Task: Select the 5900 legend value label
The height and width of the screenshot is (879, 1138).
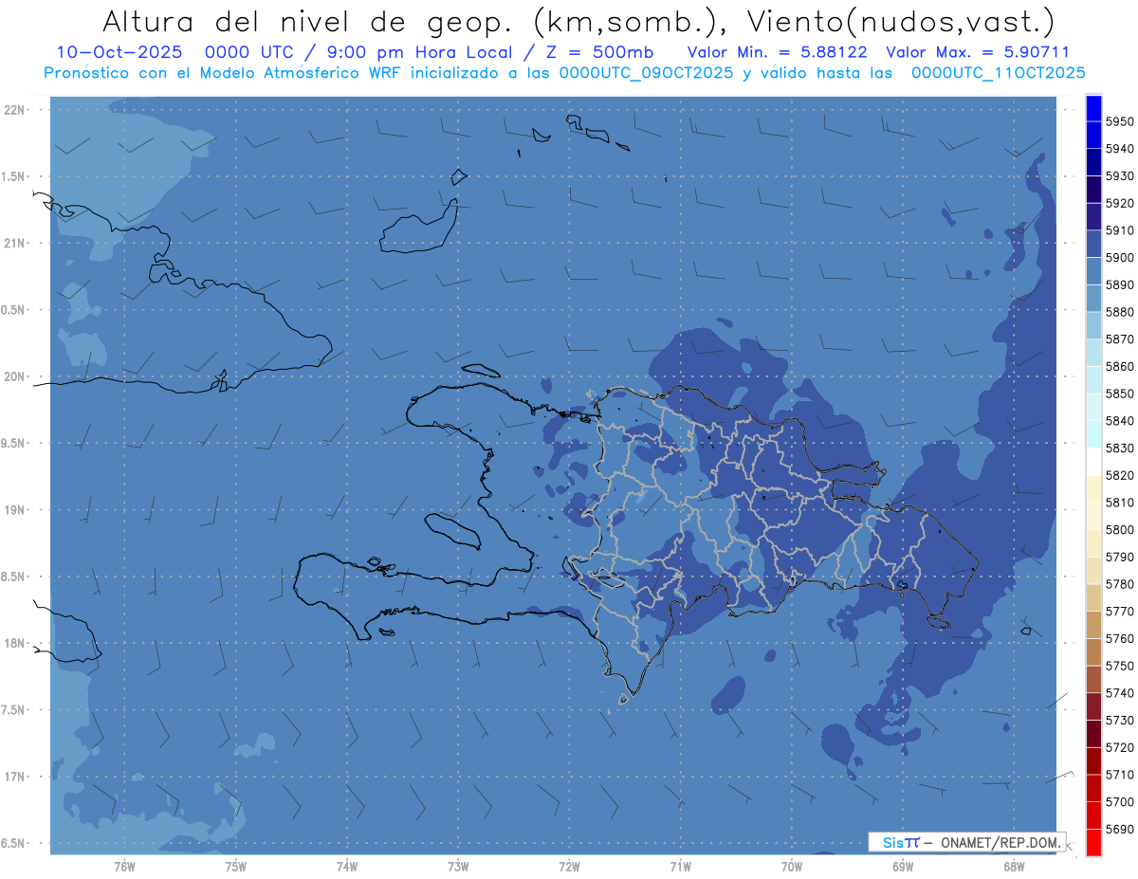Action: pyautogui.click(x=1119, y=257)
